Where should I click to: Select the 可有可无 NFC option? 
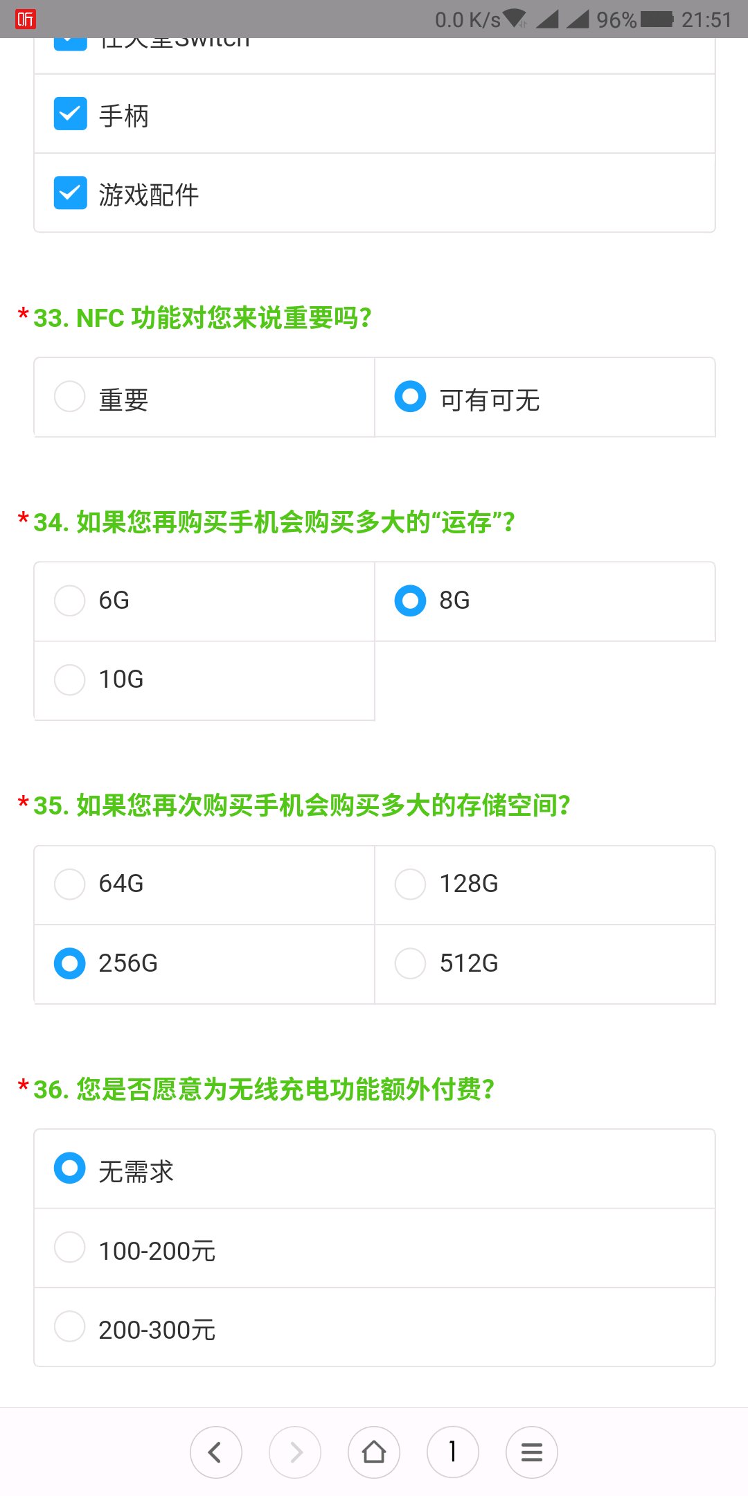(x=410, y=397)
